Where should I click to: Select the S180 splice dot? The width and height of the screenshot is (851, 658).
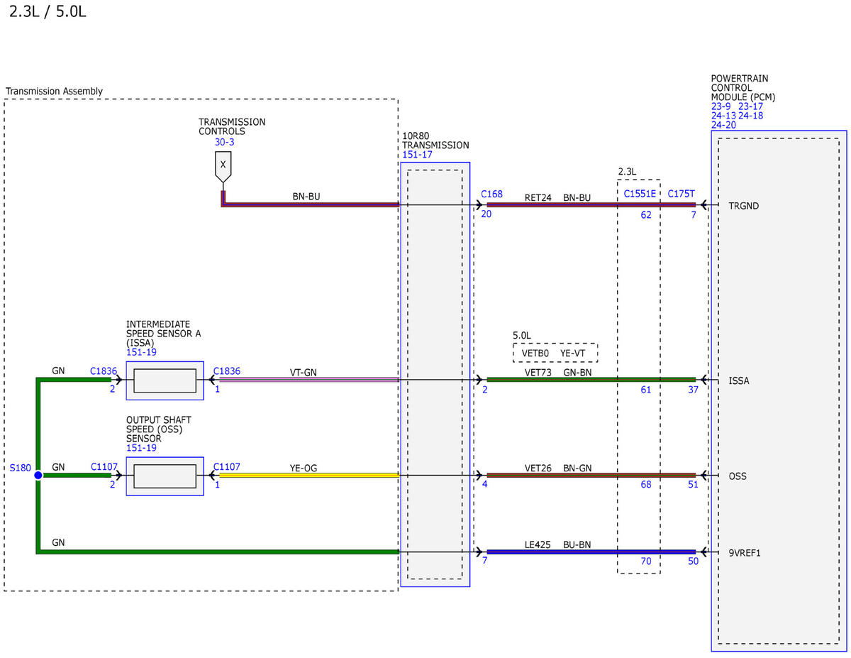38,476
